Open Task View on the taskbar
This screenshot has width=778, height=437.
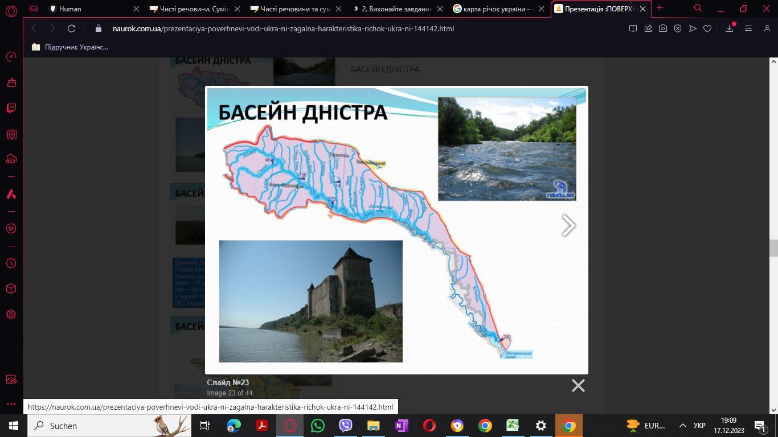click(205, 426)
